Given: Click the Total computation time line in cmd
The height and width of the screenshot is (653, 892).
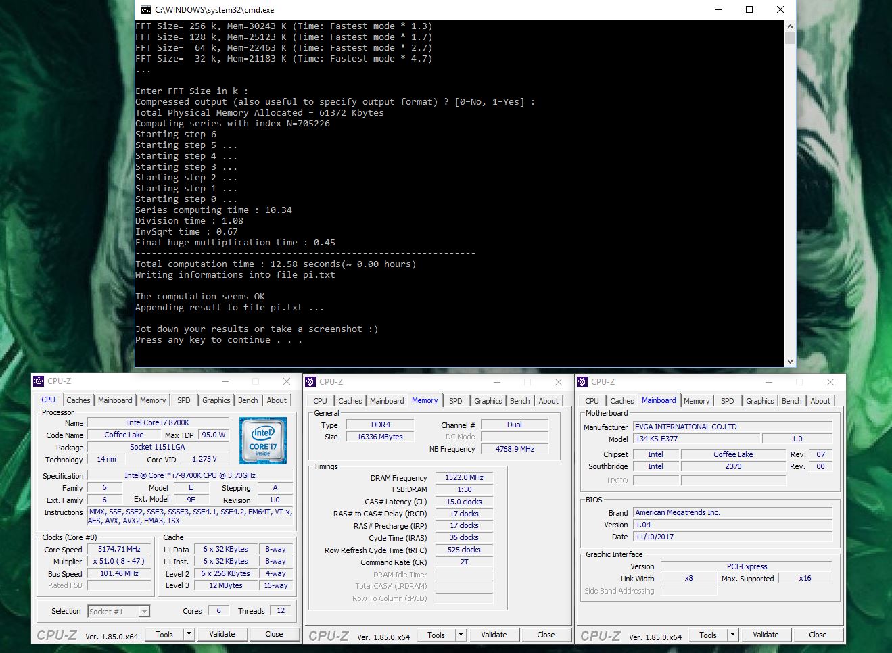Looking at the screenshot, I should click(x=276, y=264).
